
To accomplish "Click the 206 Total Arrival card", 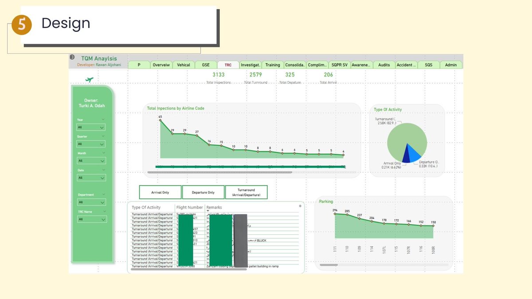I will 328,78.
